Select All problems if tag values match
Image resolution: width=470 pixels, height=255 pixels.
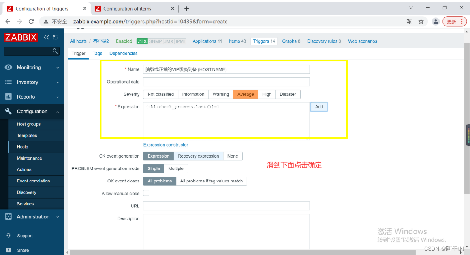(x=211, y=181)
